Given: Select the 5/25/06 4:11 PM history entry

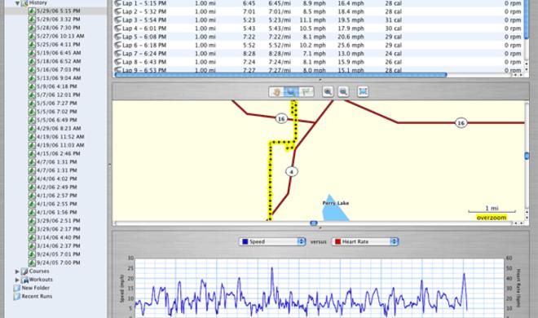Looking at the screenshot, I should 59,44.
